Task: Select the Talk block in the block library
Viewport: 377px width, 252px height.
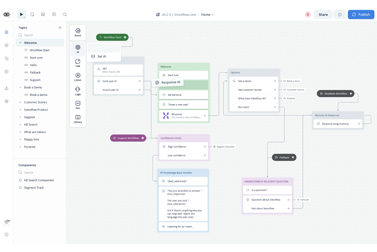Action: [x=78, y=63]
